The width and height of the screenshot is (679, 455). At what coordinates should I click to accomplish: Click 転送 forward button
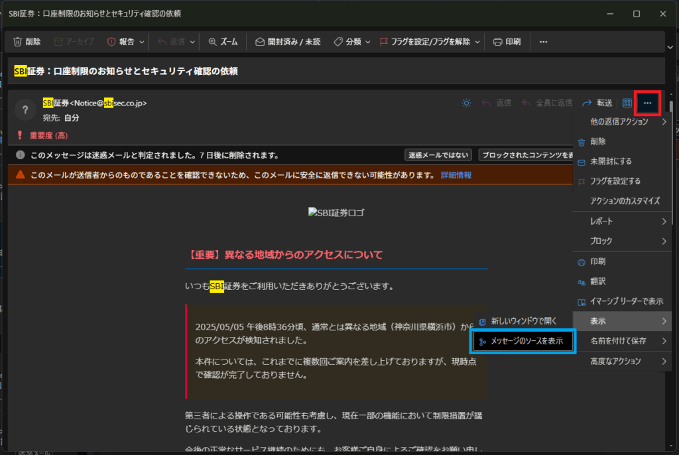(597, 103)
